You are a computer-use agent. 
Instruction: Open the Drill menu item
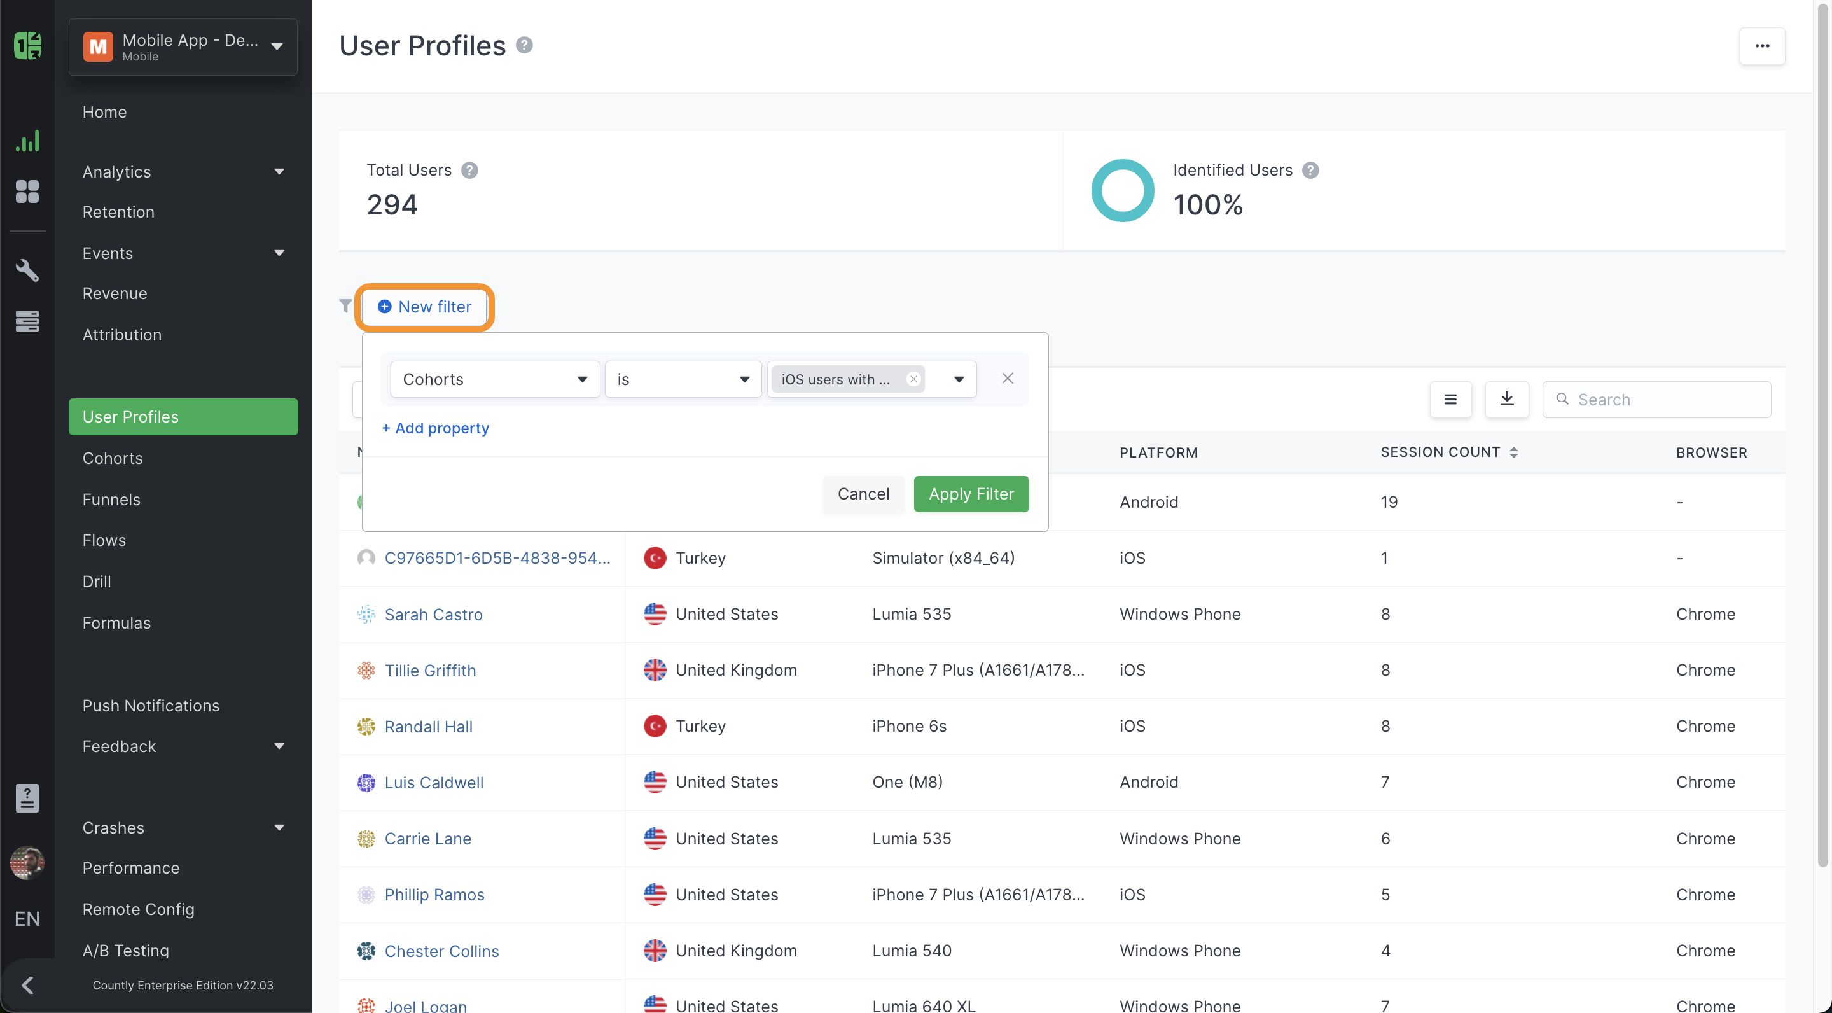click(x=96, y=581)
